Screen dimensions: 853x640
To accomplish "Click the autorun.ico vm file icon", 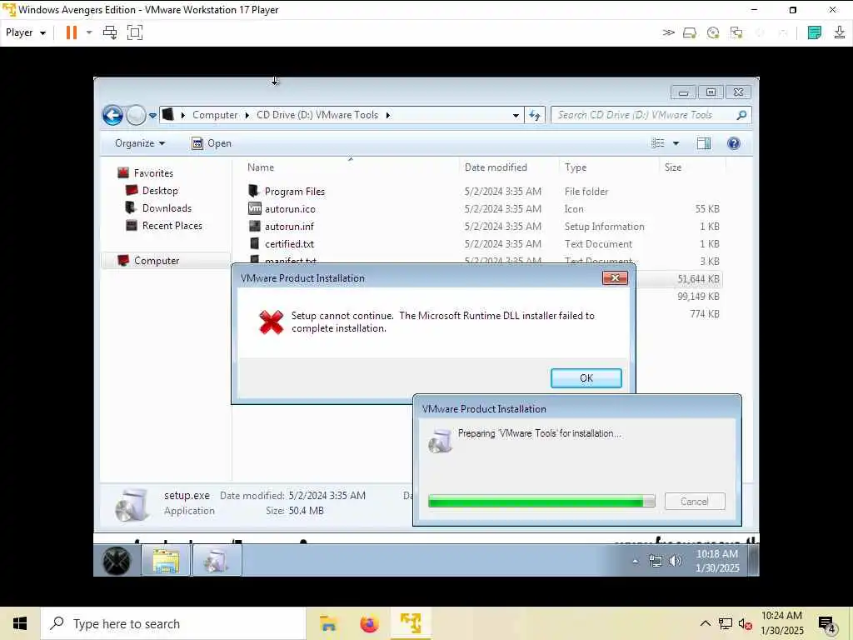I will point(255,207).
